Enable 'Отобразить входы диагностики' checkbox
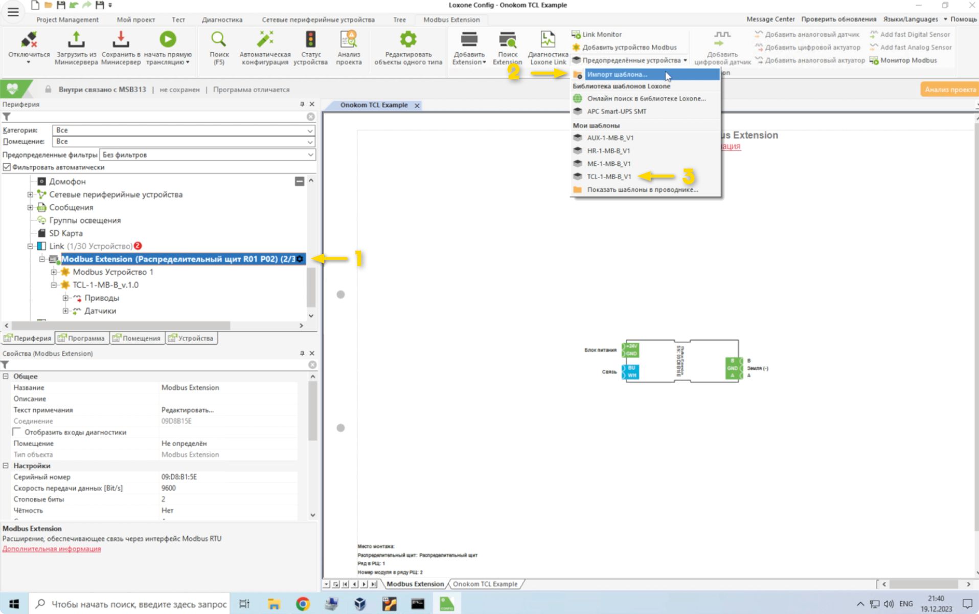The image size is (979, 614). 17,432
